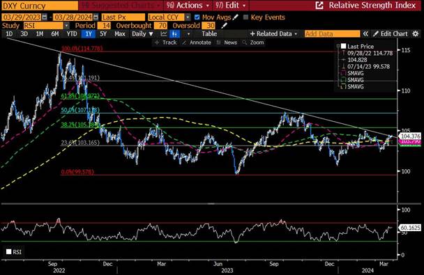Activate the Zoom magnifier tool
Image resolution: width=424 pixels, height=275 pixels.
(x=253, y=42)
